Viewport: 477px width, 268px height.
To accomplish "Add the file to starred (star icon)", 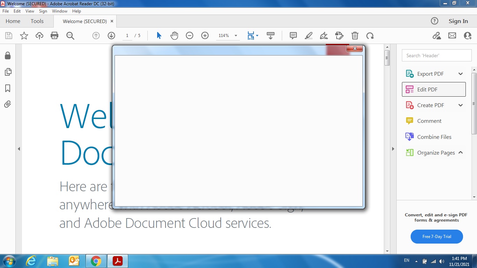I will [x=24, y=36].
